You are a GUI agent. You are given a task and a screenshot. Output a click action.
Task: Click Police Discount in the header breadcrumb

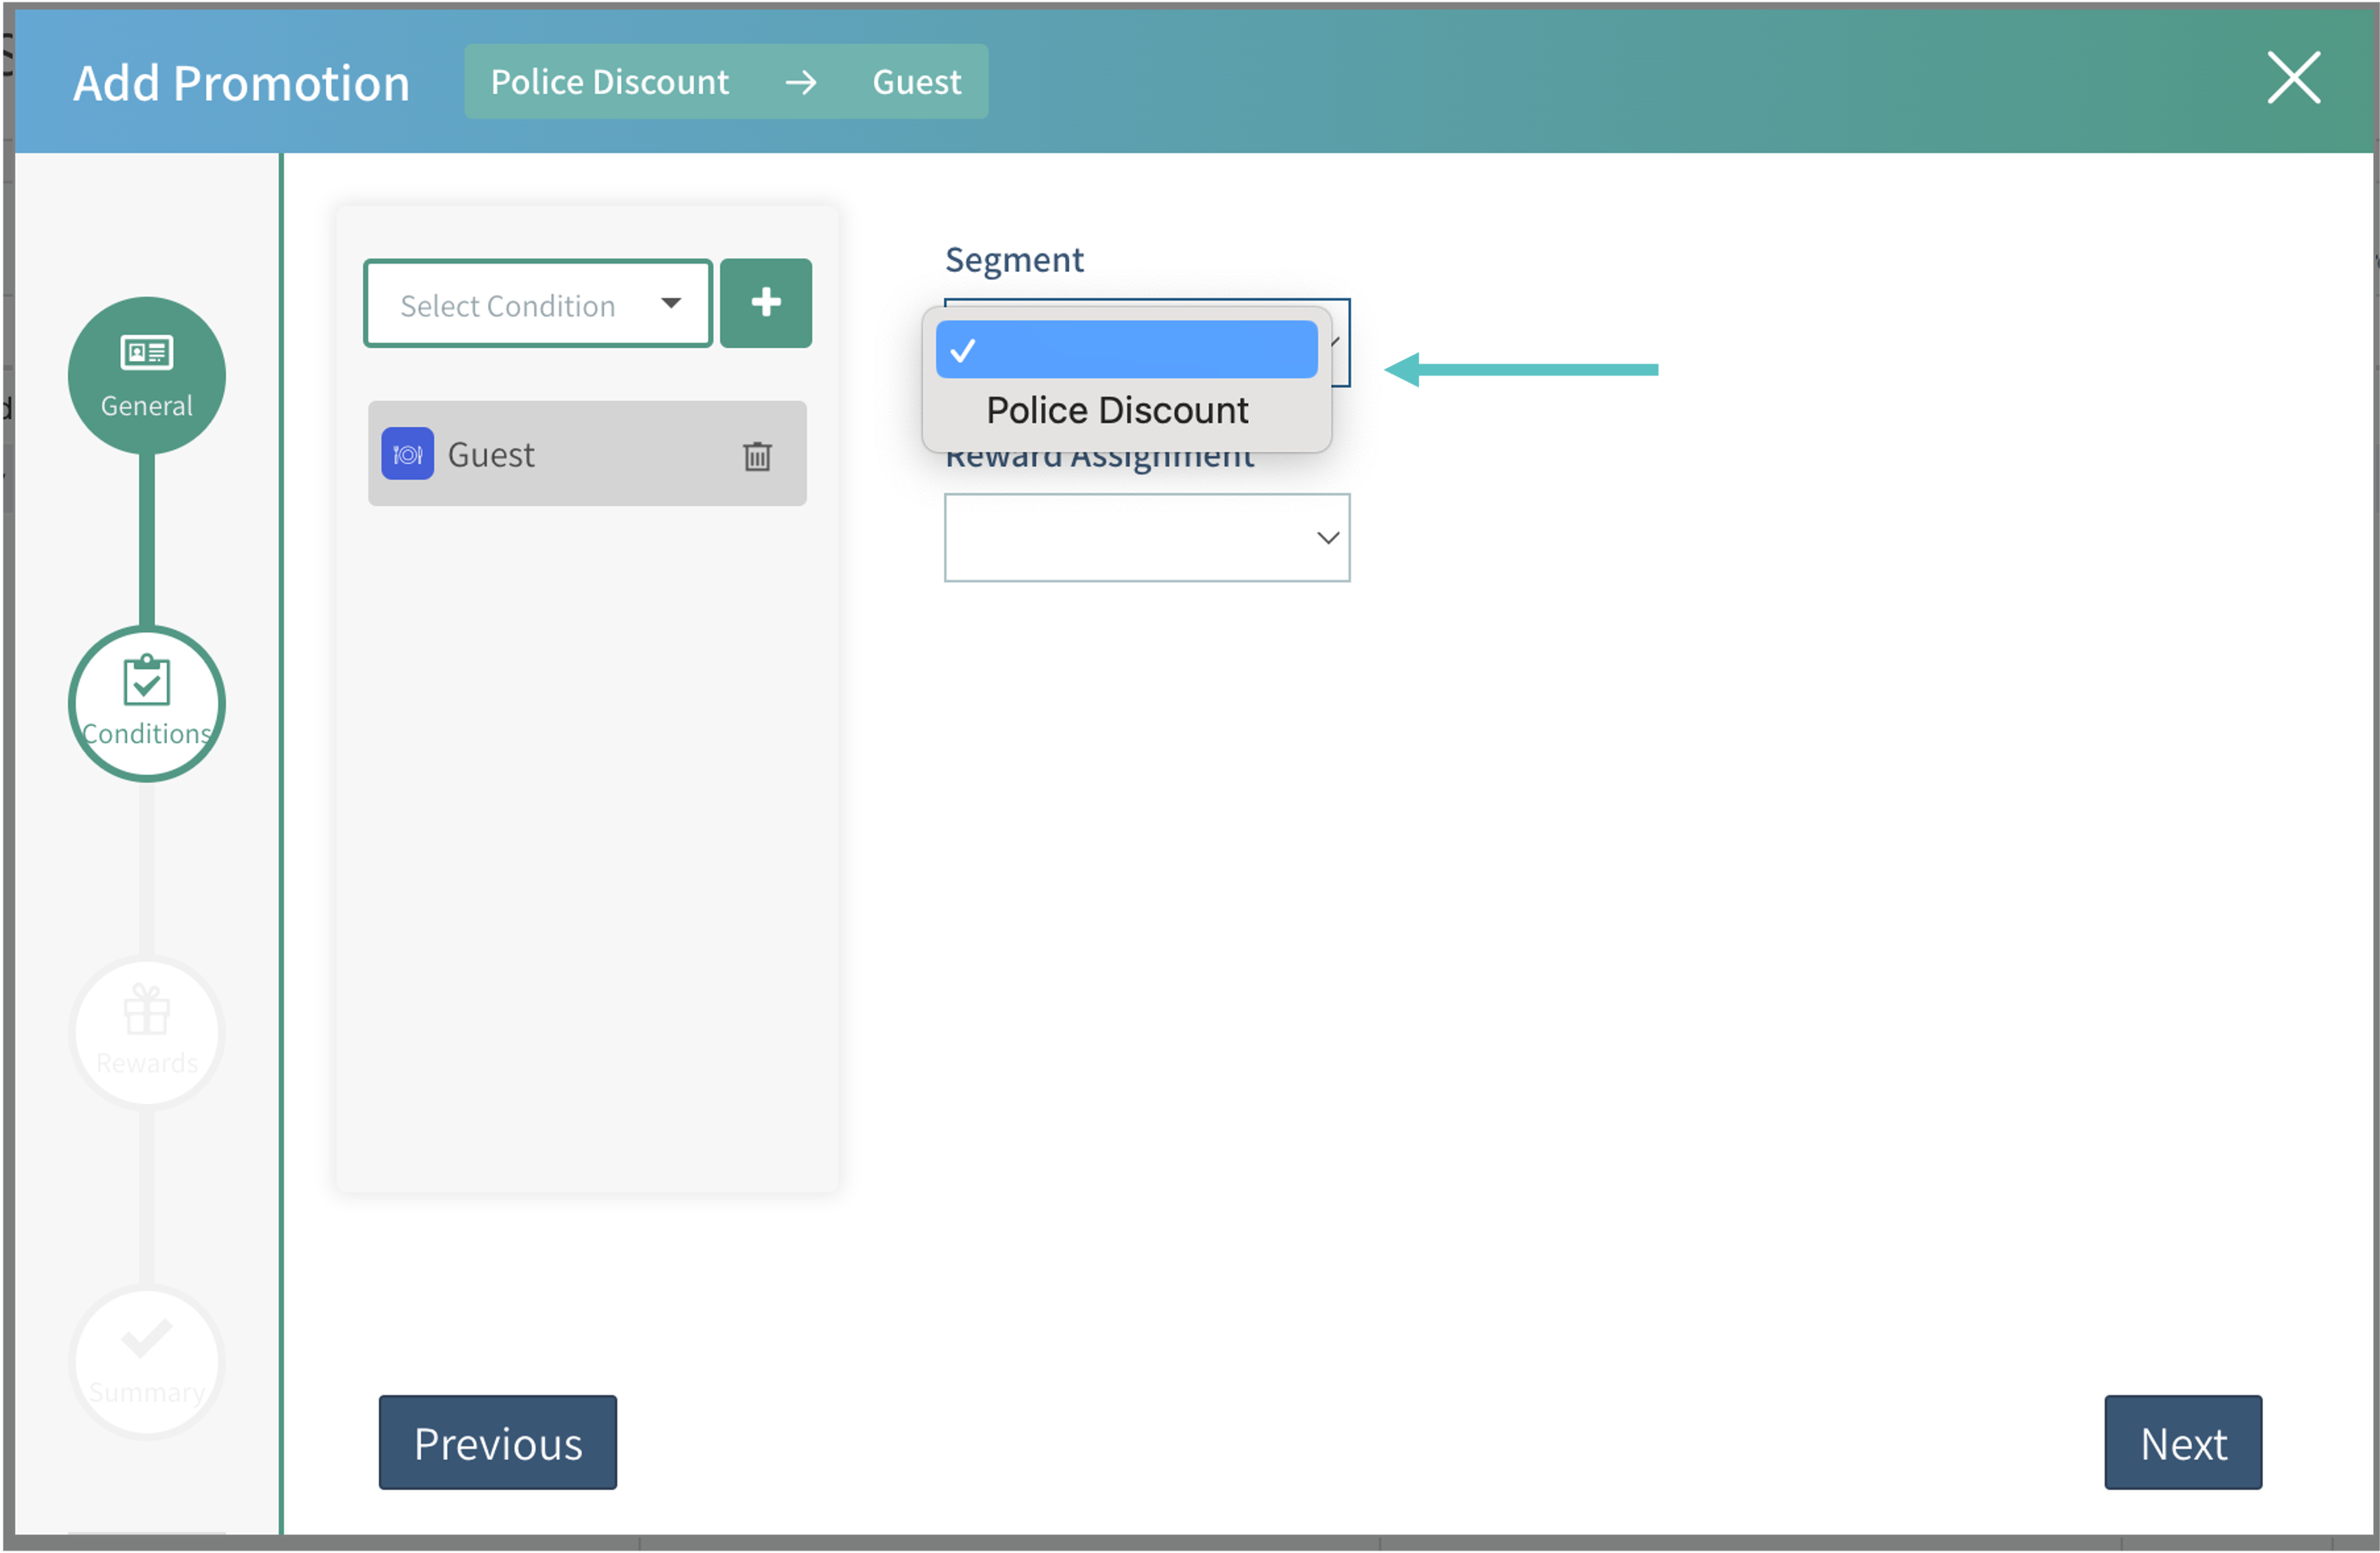(x=609, y=82)
